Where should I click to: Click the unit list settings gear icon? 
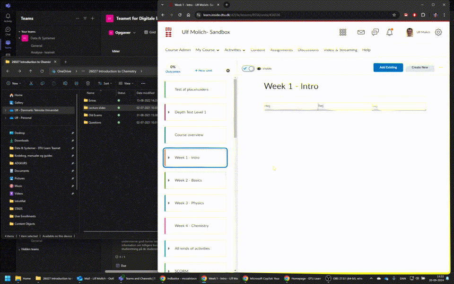[228, 71]
